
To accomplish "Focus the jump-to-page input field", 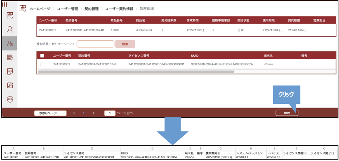I will [x=110, y=113].
